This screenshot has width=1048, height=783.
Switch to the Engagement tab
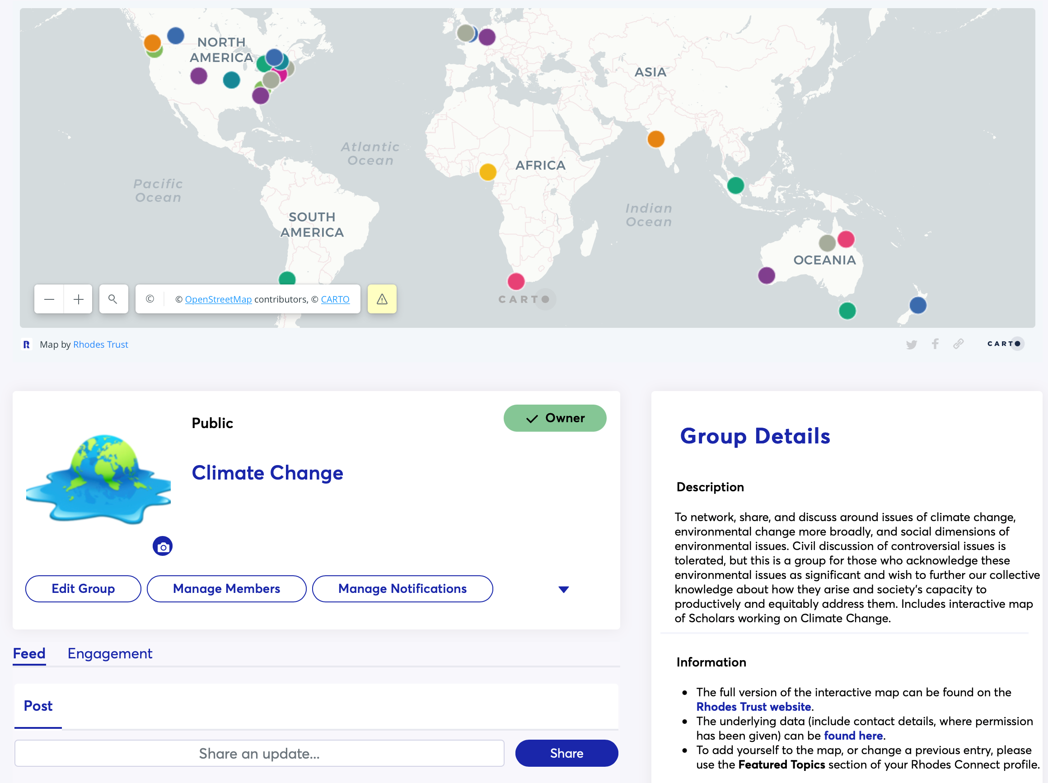(110, 653)
